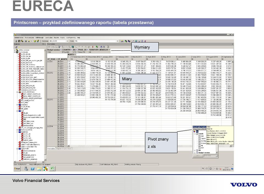
Task: Collapse the 2011 year group in pivot
Action: (48, 62)
